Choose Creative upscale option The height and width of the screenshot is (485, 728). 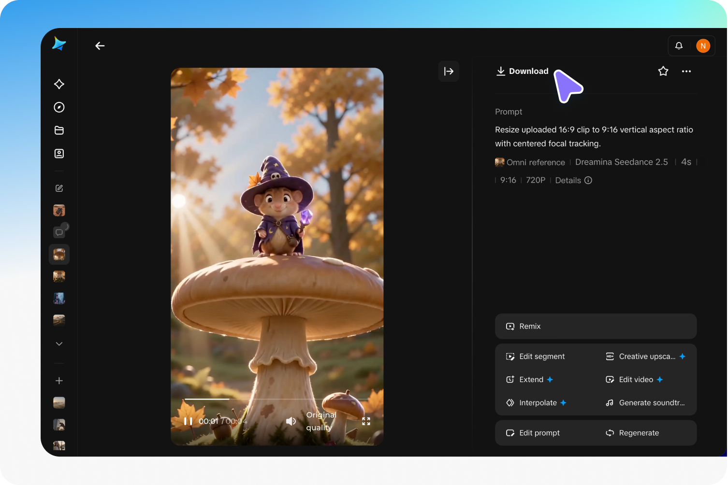[645, 357]
